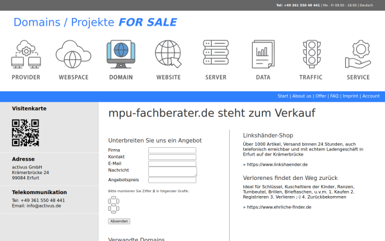385x241 pixels.
Task: Open the Account page
Action: [371, 96]
